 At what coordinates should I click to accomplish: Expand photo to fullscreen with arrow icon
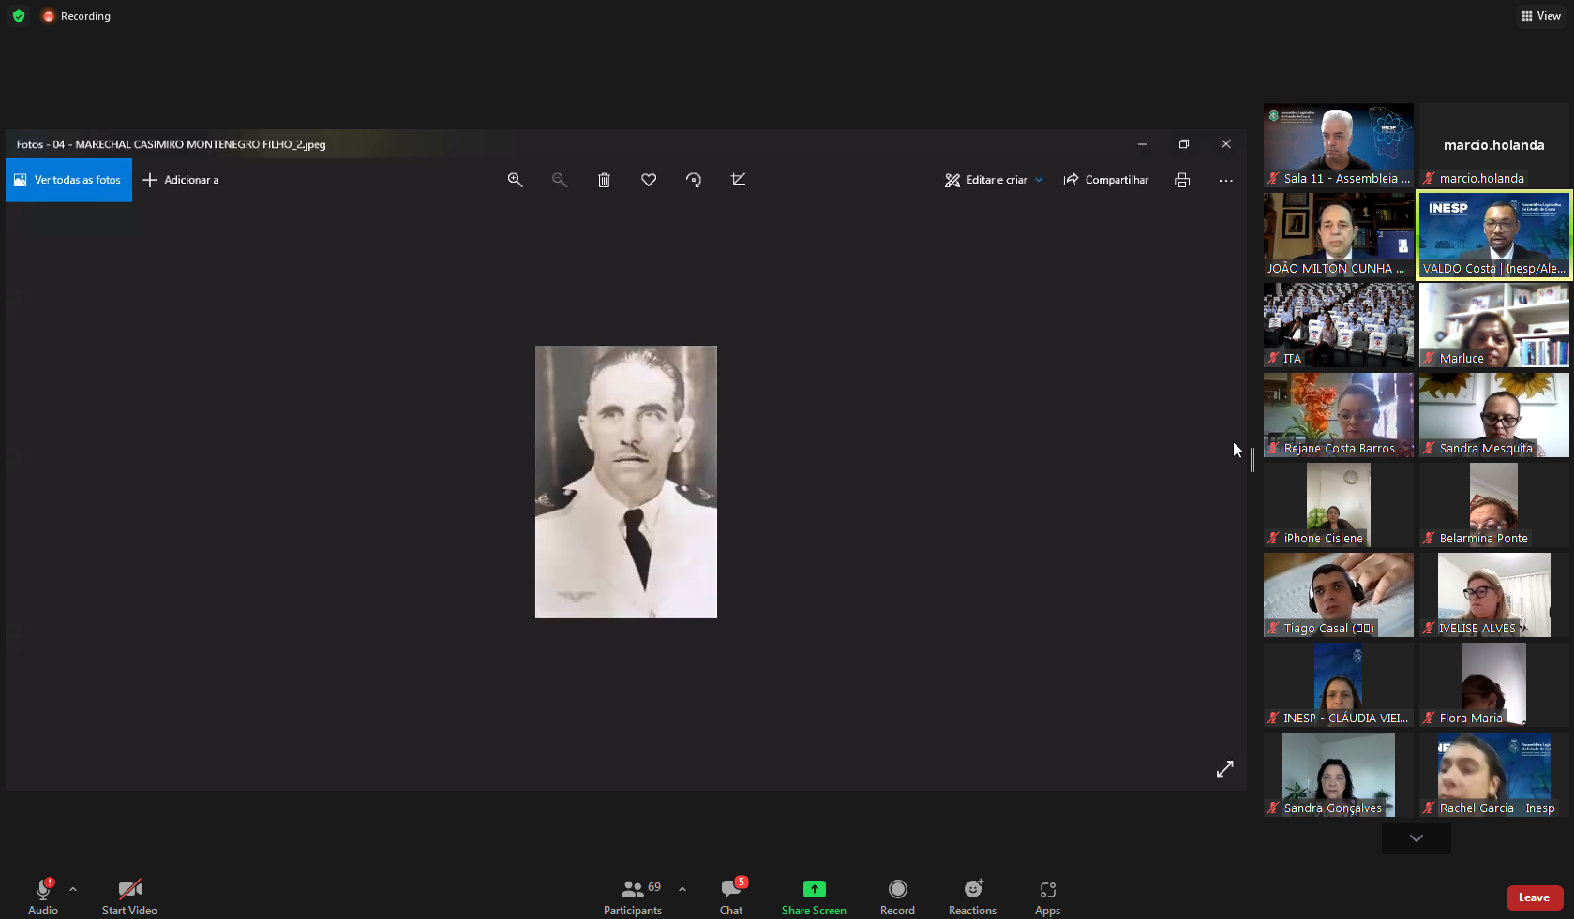point(1224,769)
